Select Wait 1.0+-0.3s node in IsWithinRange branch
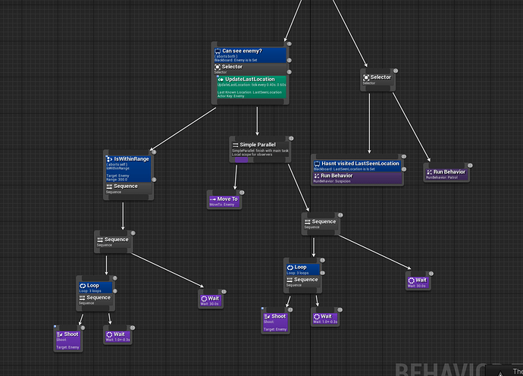 click(117, 337)
